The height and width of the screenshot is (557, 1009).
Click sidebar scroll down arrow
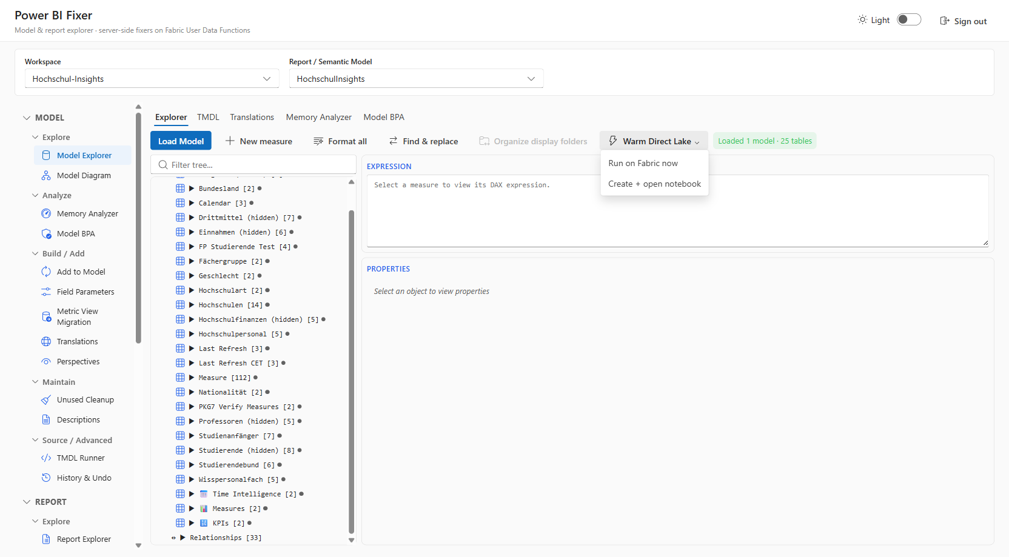pos(138,545)
